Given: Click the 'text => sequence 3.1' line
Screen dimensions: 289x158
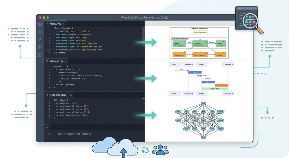Looking at the screenshot, I should [73, 79].
